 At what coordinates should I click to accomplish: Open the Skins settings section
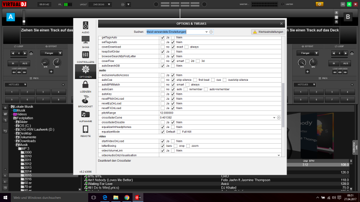coord(85,42)
